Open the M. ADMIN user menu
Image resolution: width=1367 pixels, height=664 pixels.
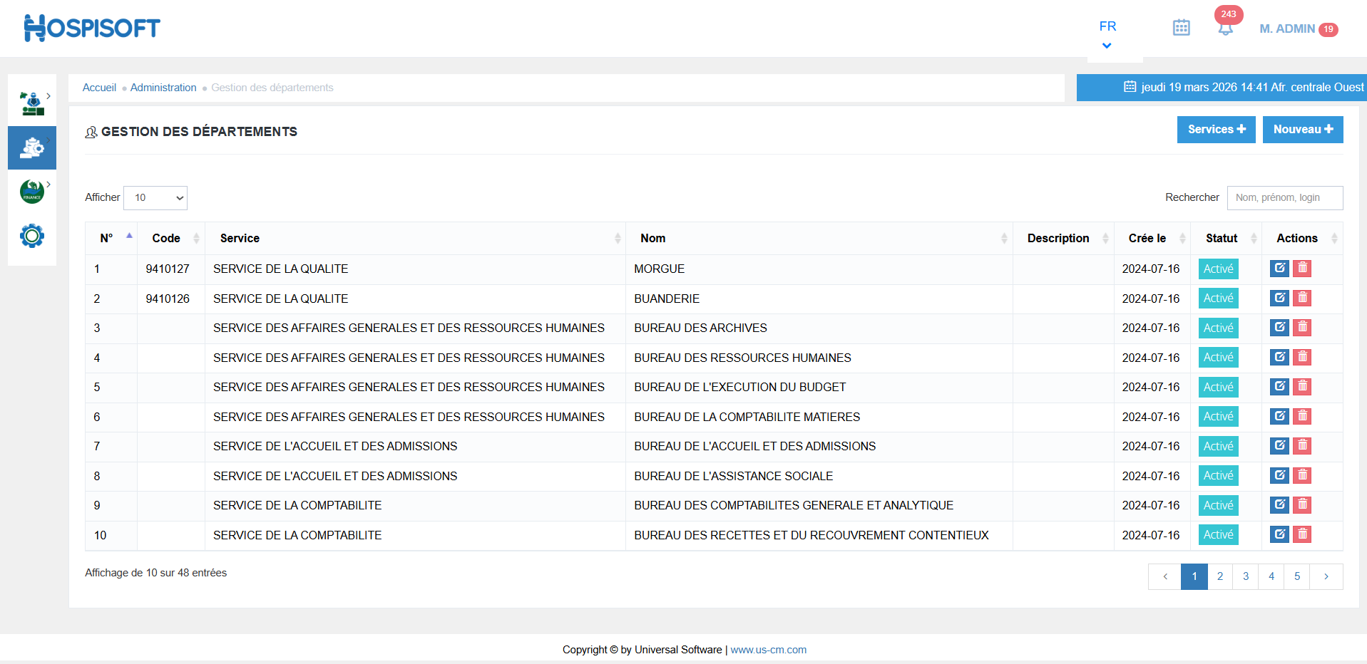(x=1287, y=28)
